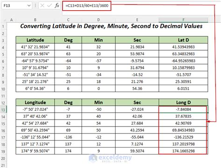Click cell with -7° 50' 27.024"
Screen dimensions: 221x168
point(35,109)
